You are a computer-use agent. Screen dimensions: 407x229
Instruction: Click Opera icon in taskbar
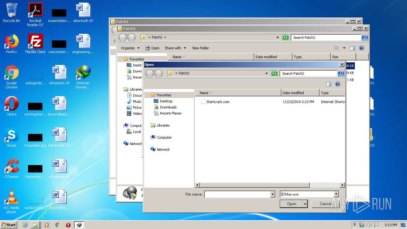(68, 225)
